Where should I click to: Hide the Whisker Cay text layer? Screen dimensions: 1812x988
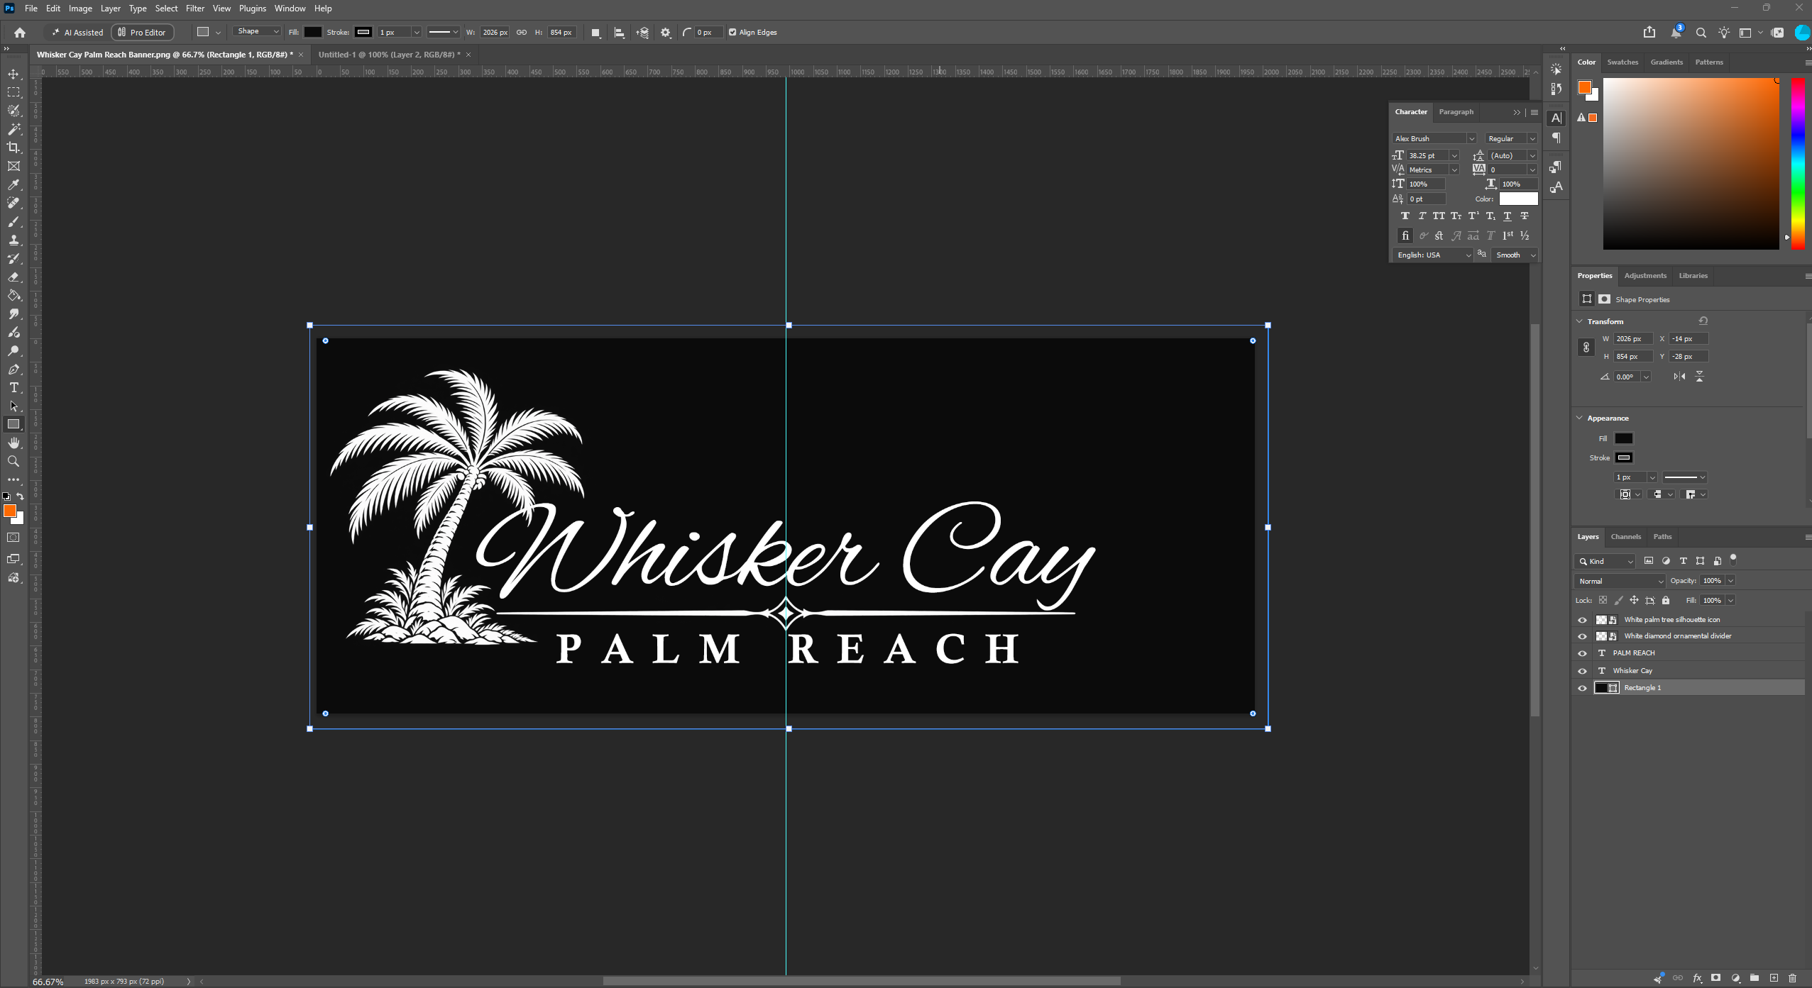pos(1582,671)
